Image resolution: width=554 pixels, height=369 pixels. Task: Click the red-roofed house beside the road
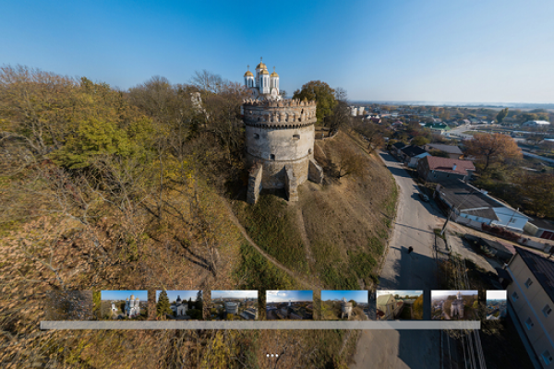coord(450,167)
